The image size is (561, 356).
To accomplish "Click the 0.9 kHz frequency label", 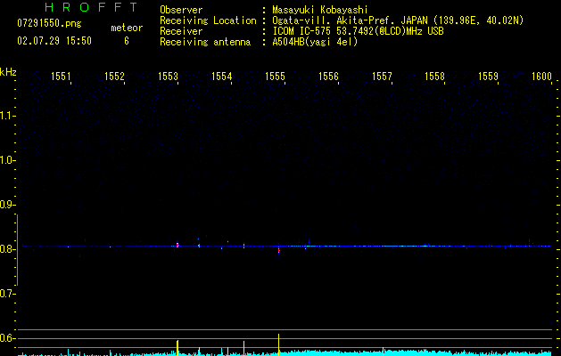I will click(x=7, y=205).
